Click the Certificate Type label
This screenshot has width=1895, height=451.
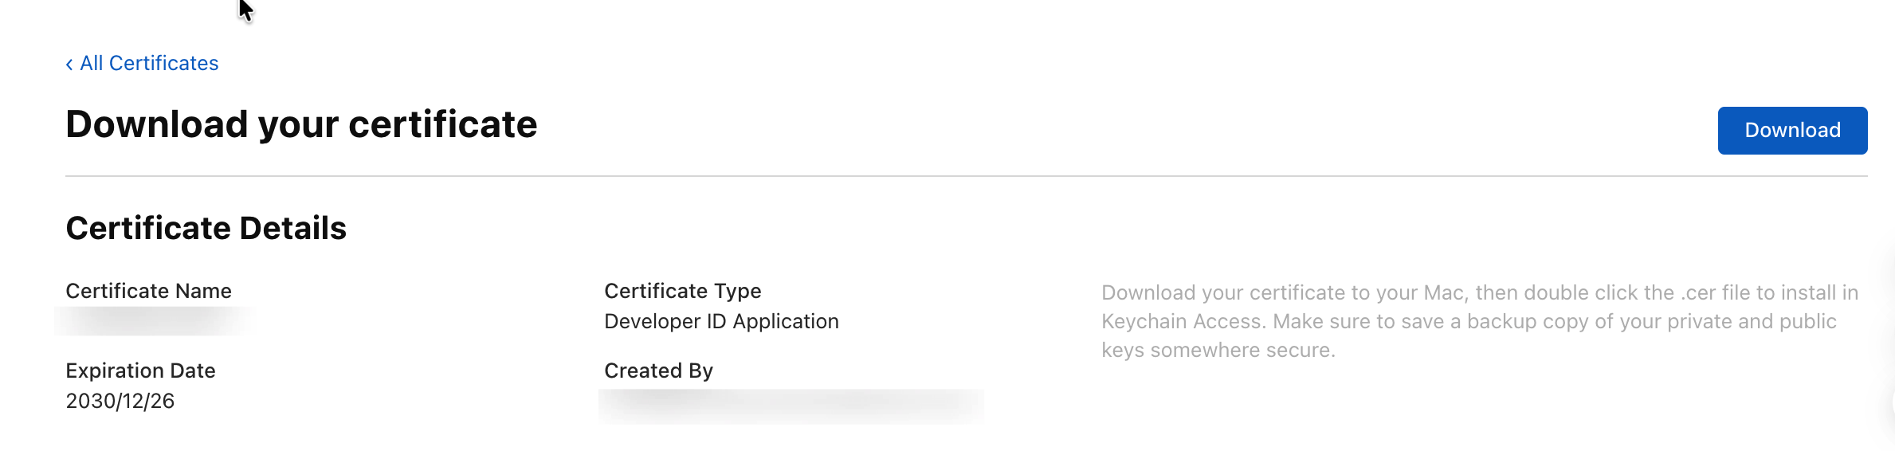(x=682, y=291)
